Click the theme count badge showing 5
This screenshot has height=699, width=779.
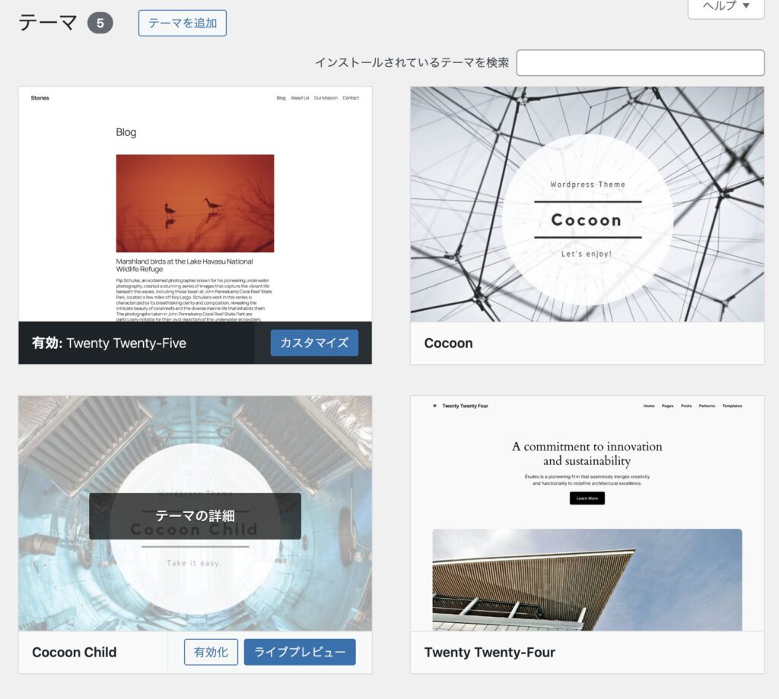coord(100,23)
